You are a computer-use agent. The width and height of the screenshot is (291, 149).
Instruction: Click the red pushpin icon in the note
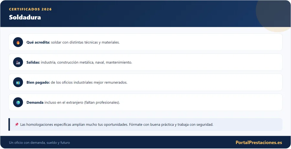tap(17, 124)
